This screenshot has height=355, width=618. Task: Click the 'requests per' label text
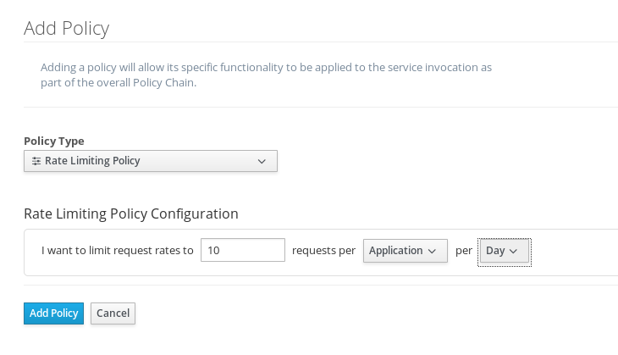[323, 251]
